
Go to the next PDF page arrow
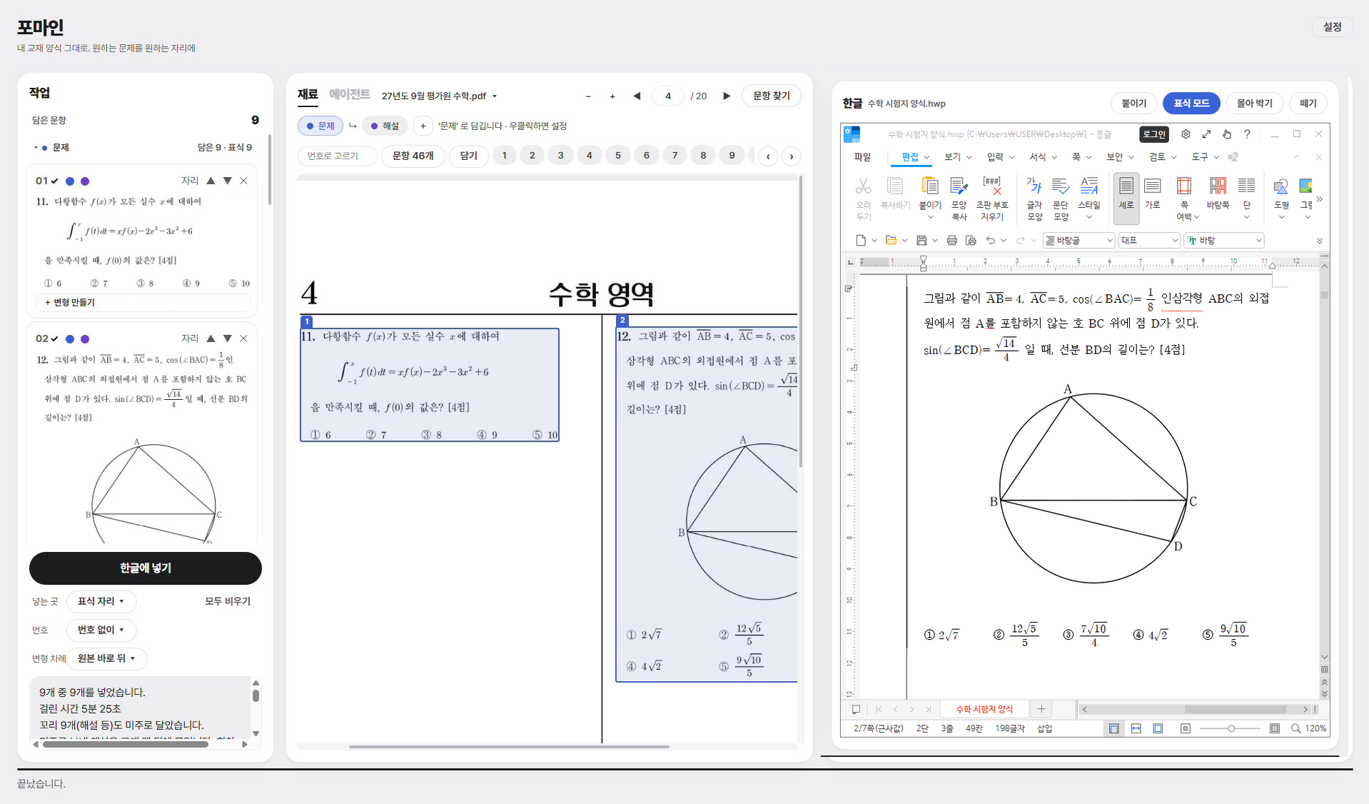[727, 96]
